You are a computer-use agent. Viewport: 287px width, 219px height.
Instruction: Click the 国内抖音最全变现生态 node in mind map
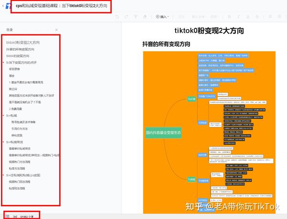[x=164, y=132]
